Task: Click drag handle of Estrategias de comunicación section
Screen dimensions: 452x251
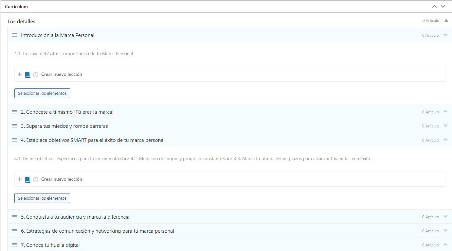Action: pyautogui.click(x=14, y=231)
